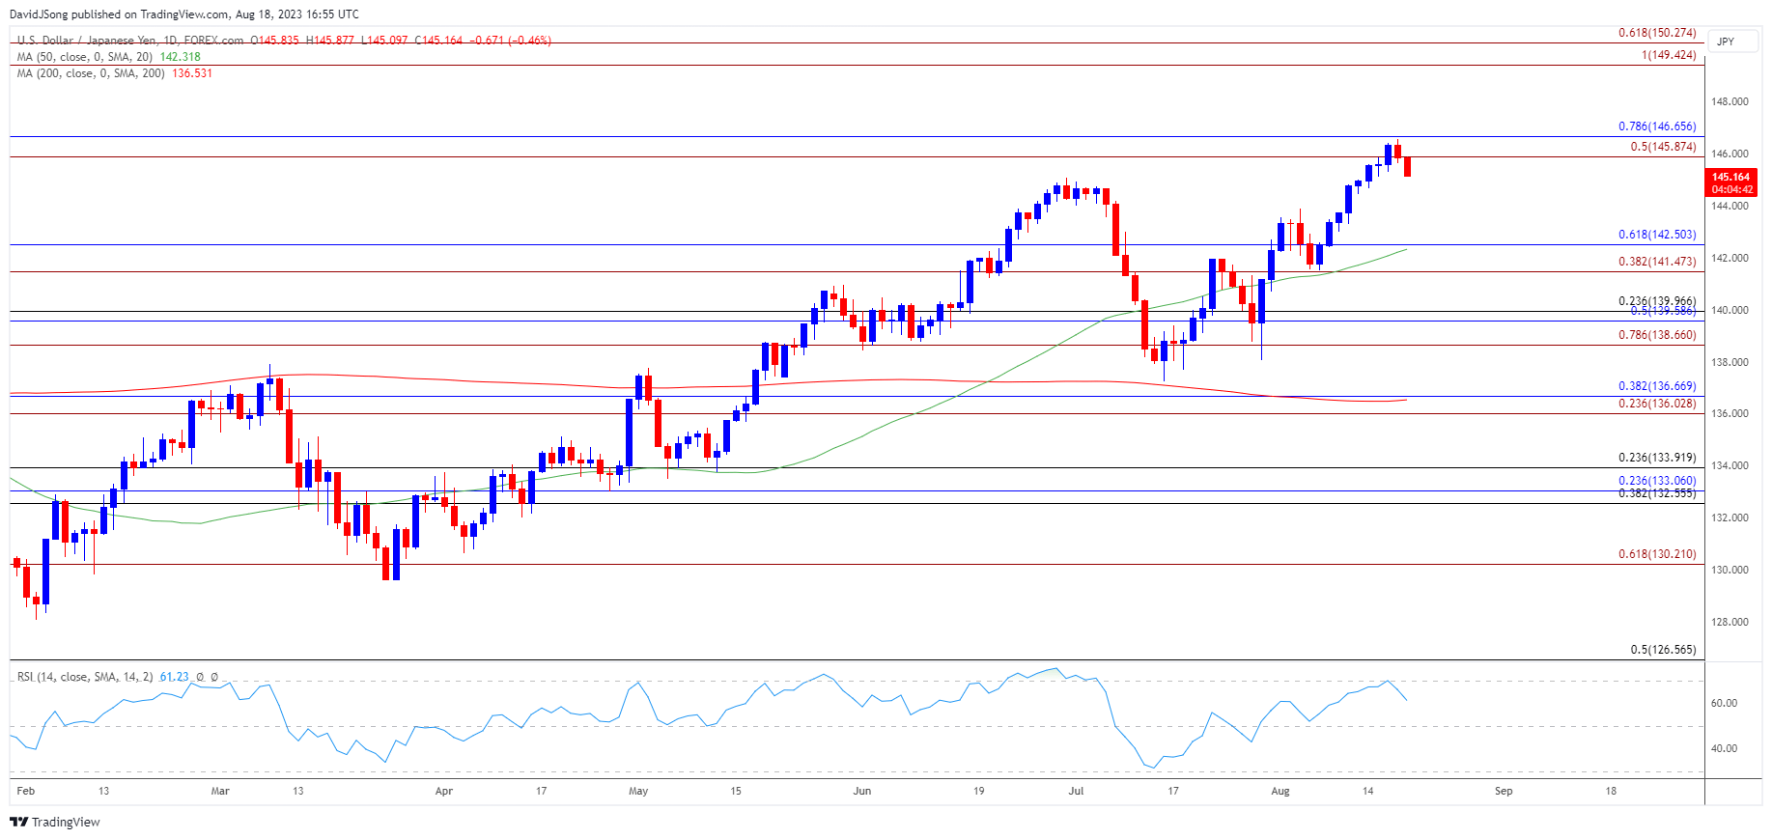Click the 0.236(139.966) Fibonacci label

tap(1657, 300)
